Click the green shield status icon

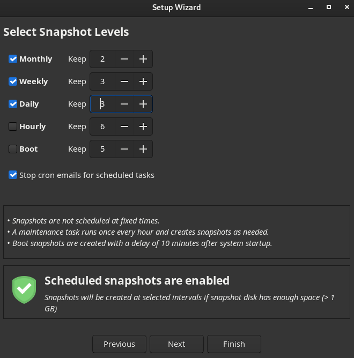point(24,290)
